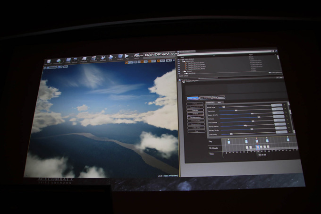Click the Worley Noise slider handle

click(245, 126)
